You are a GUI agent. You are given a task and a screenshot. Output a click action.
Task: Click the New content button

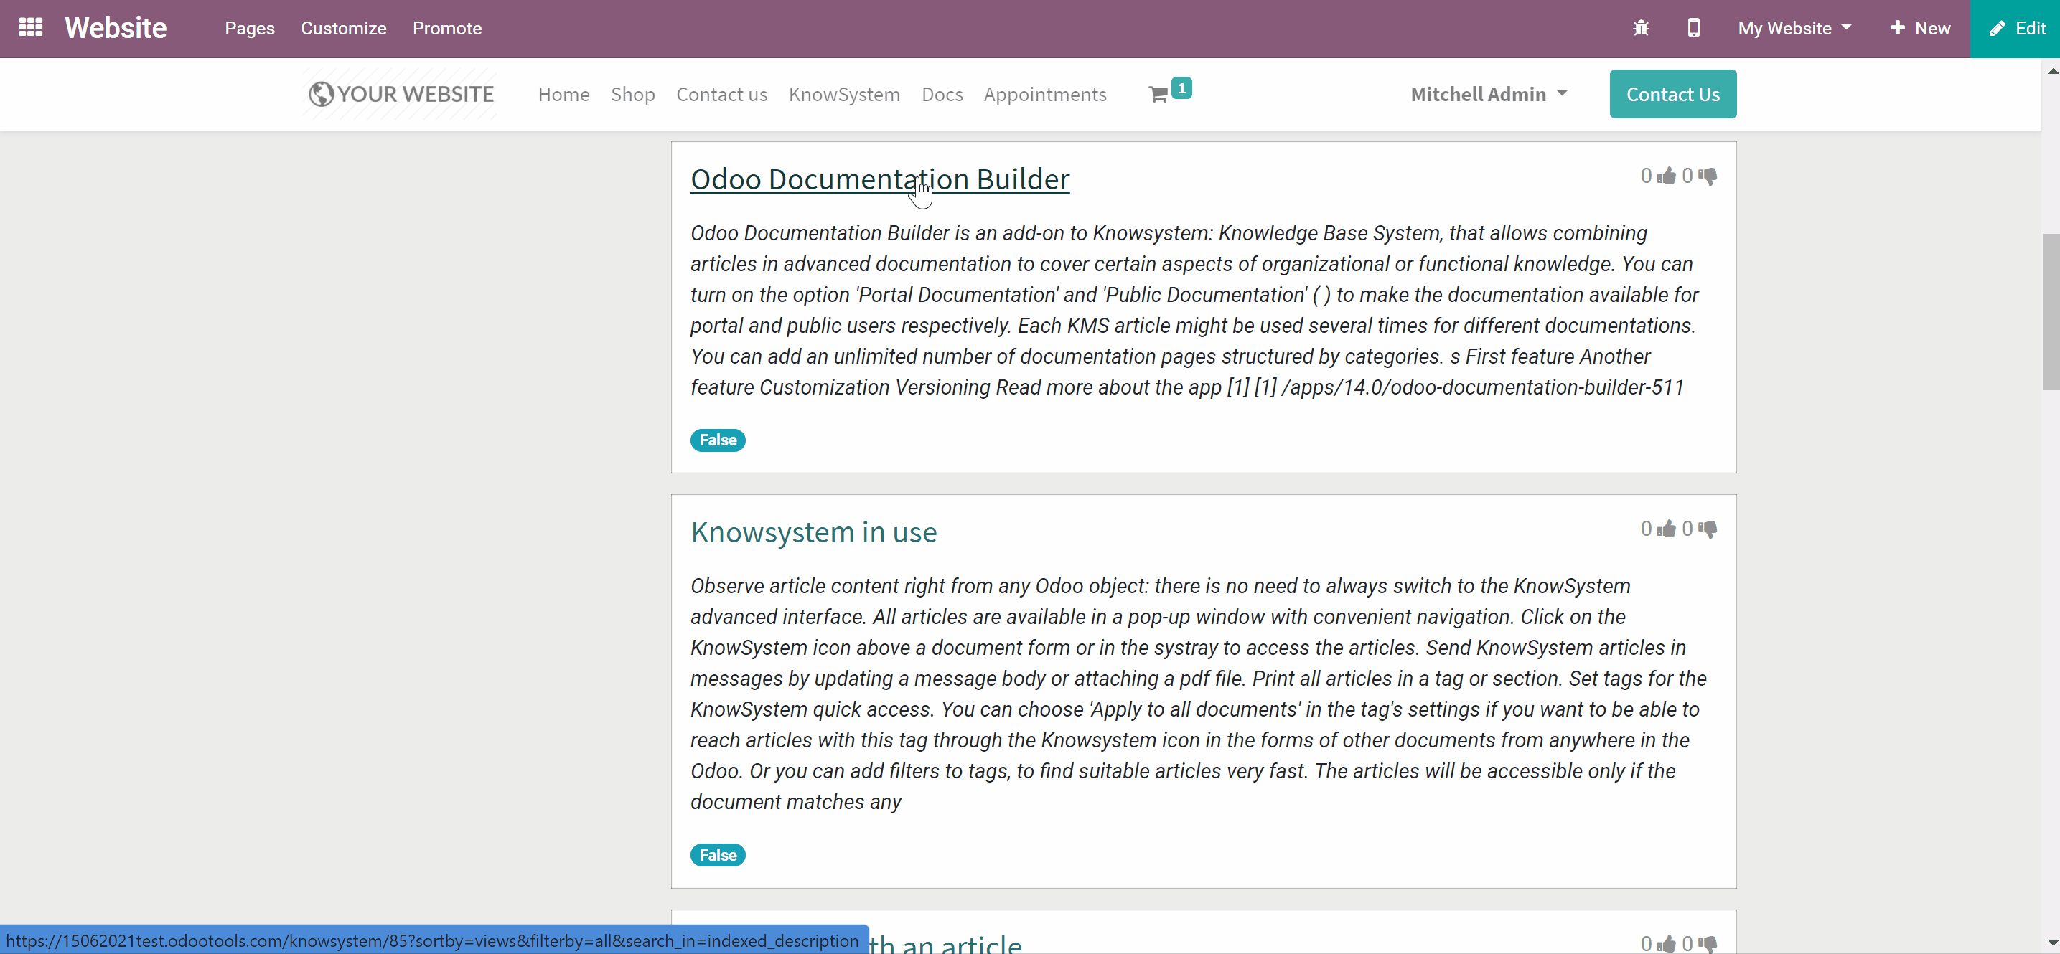[1919, 28]
